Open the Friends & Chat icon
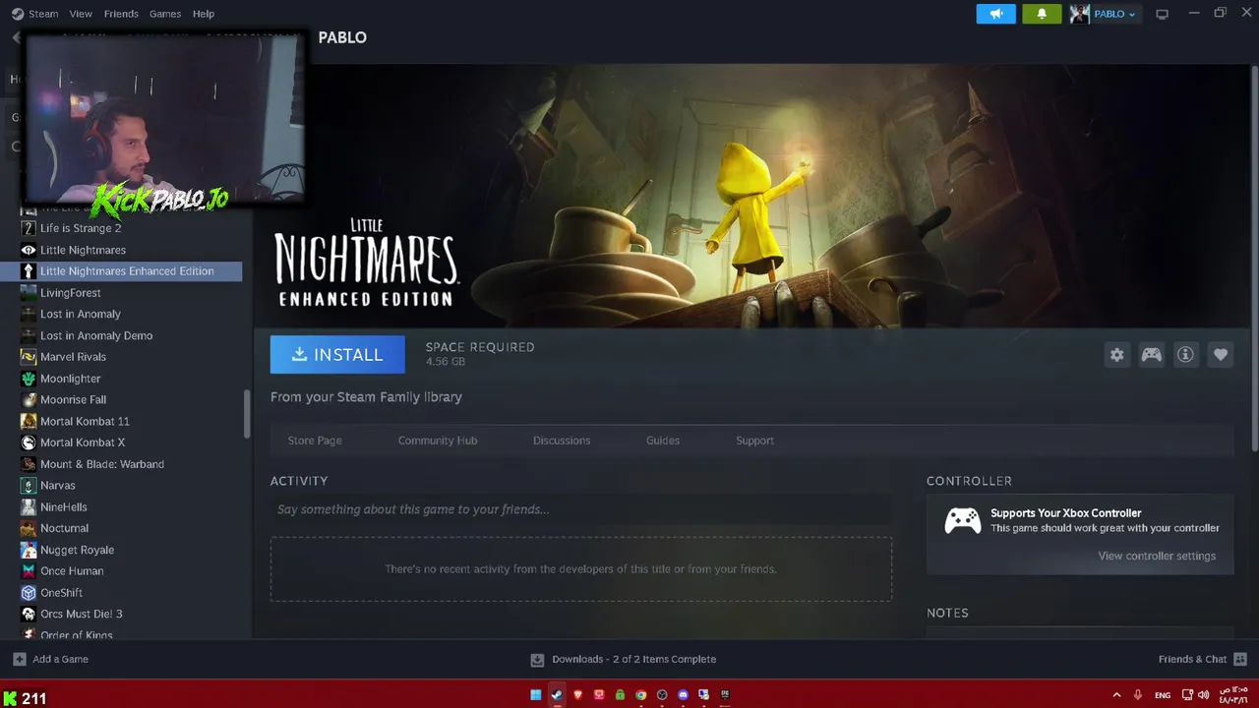Screen dimensions: 1259x708 1240,659
